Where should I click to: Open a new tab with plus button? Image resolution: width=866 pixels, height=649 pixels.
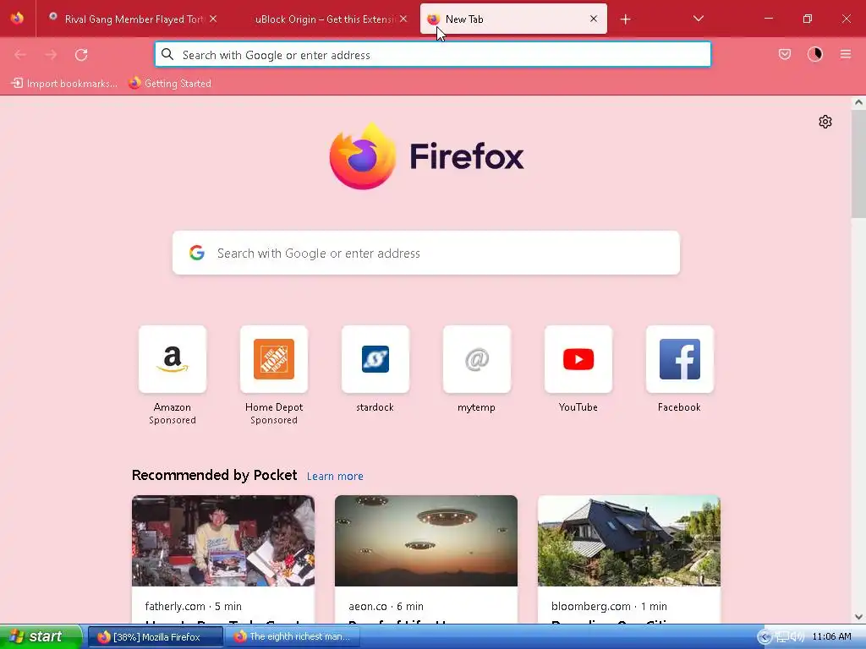pyautogui.click(x=625, y=19)
